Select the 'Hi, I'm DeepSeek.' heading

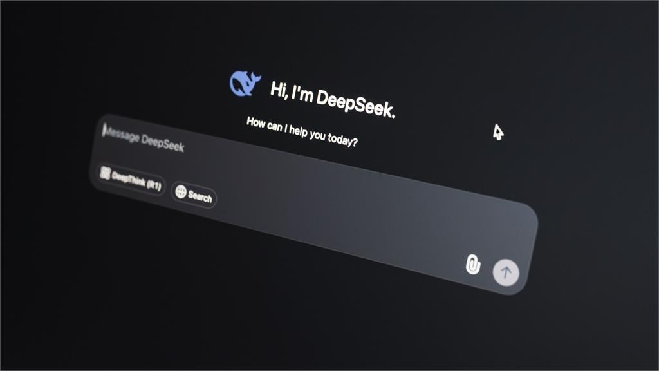(x=332, y=100)
